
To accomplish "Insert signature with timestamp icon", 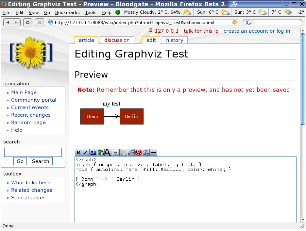I will pos(146,153).
